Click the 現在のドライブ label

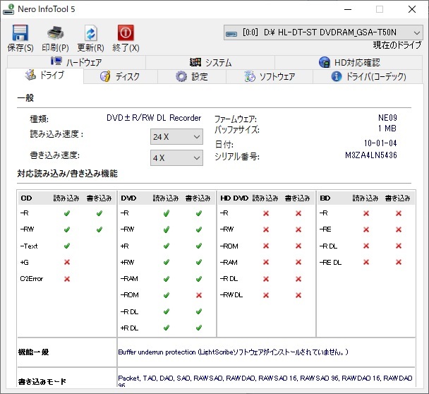397,45
